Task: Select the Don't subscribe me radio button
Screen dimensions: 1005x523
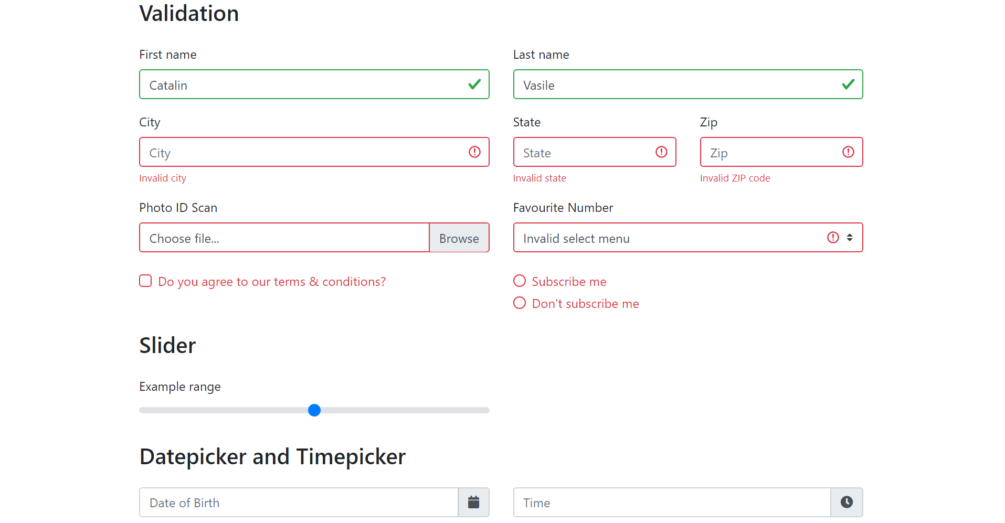Action: [519, 303]
